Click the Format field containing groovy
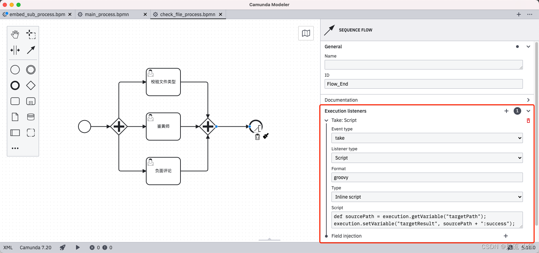 coord(427,177)
